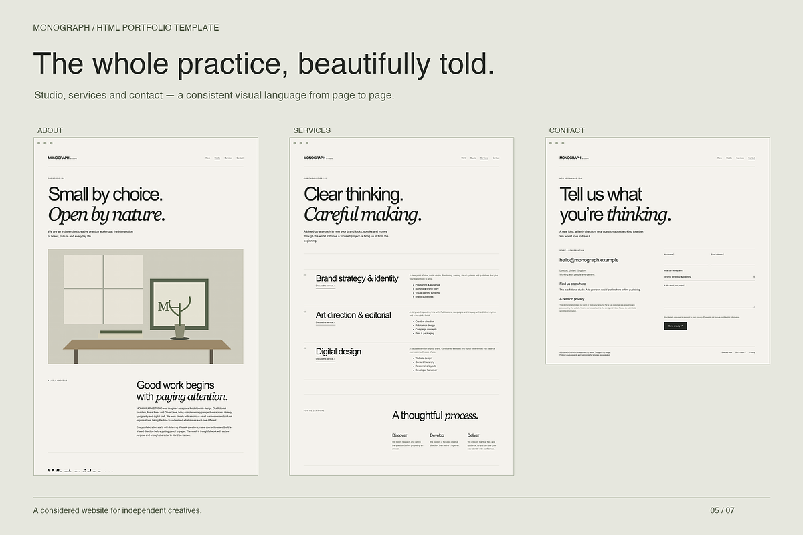Image resolution: width=803 pixels, height=535 pixels.
Task: Select Studio nav link on About page
Action: pos(217,158)
